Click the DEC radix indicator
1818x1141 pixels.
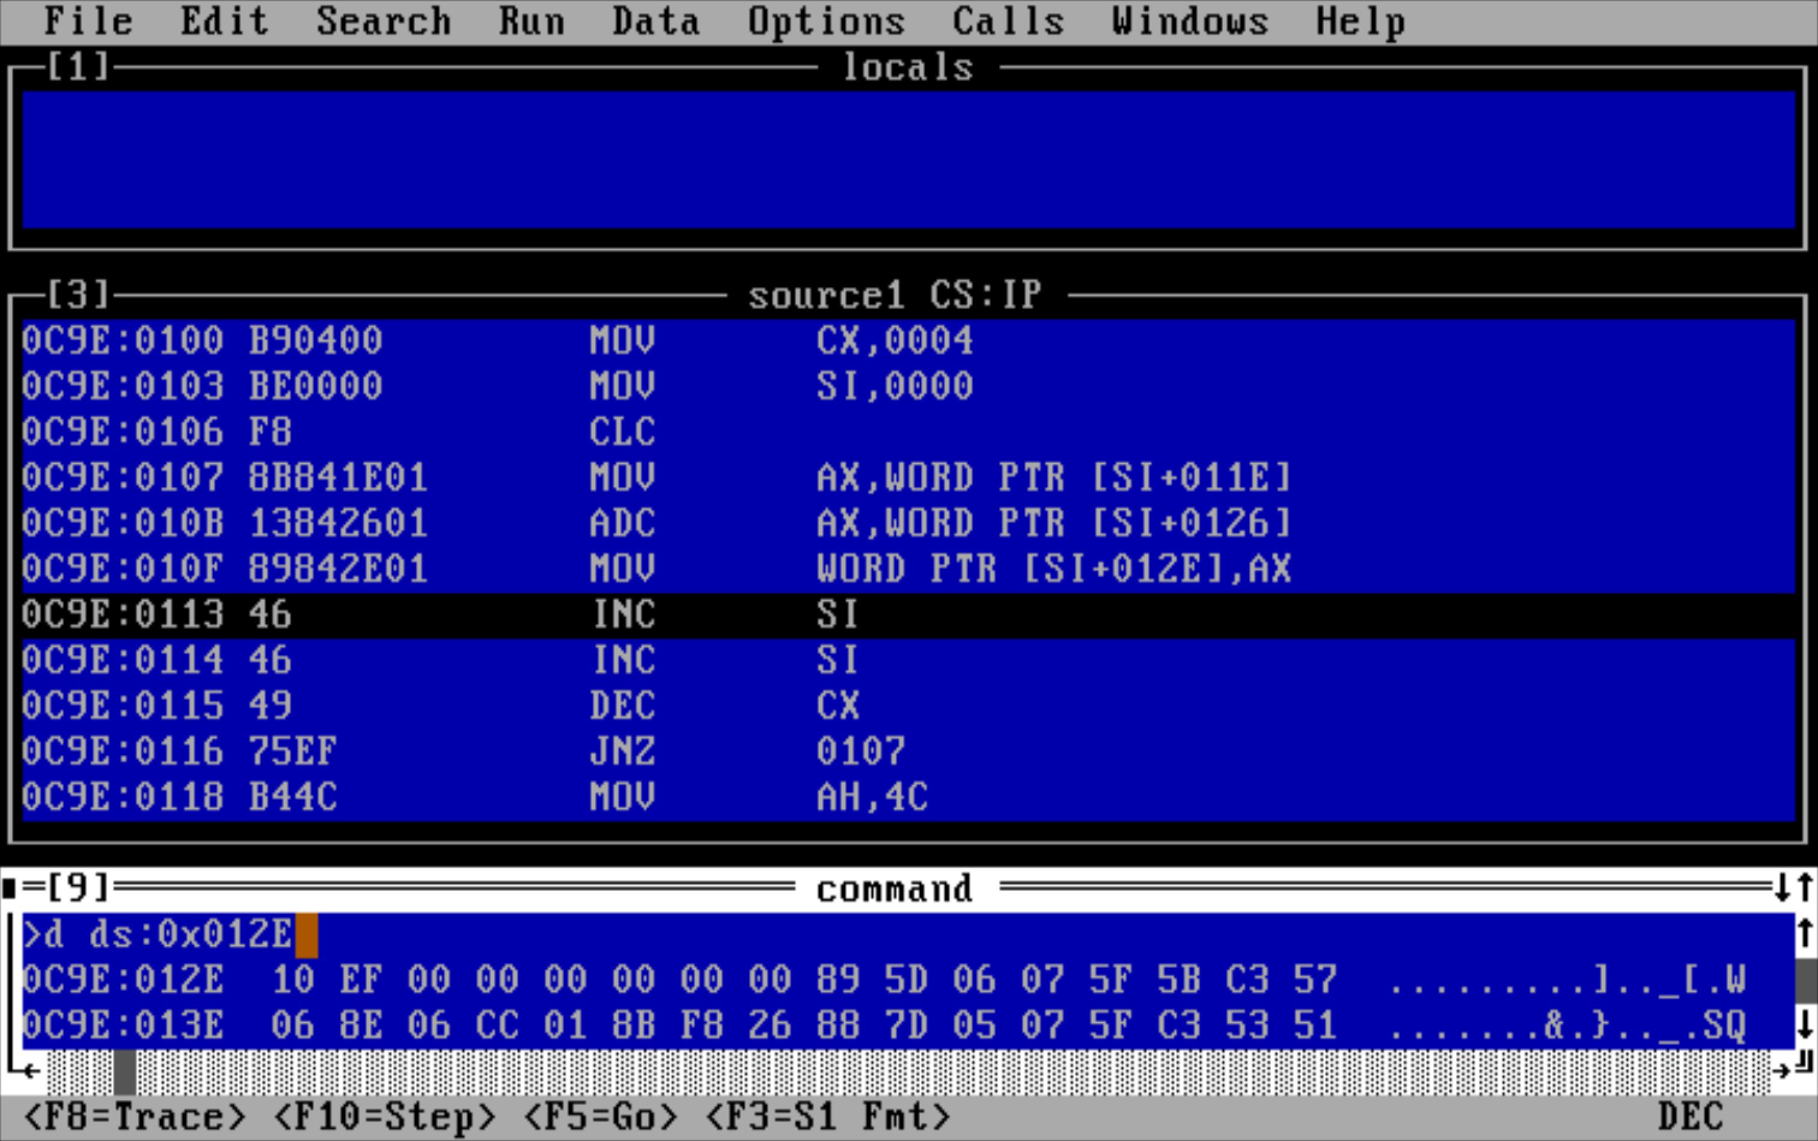click(x=1691, y=1117)
